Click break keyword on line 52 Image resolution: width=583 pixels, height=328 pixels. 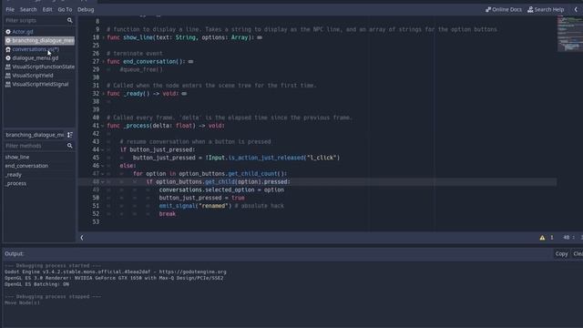pos(168,214)
